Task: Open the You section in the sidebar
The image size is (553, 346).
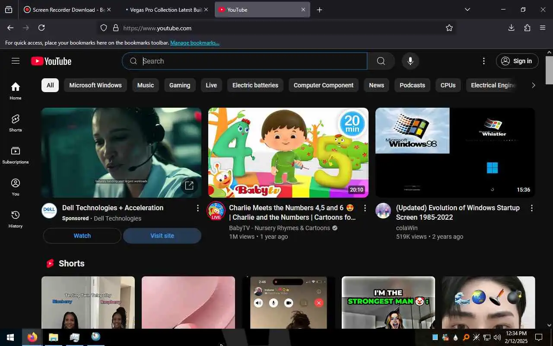Action: 16,187
